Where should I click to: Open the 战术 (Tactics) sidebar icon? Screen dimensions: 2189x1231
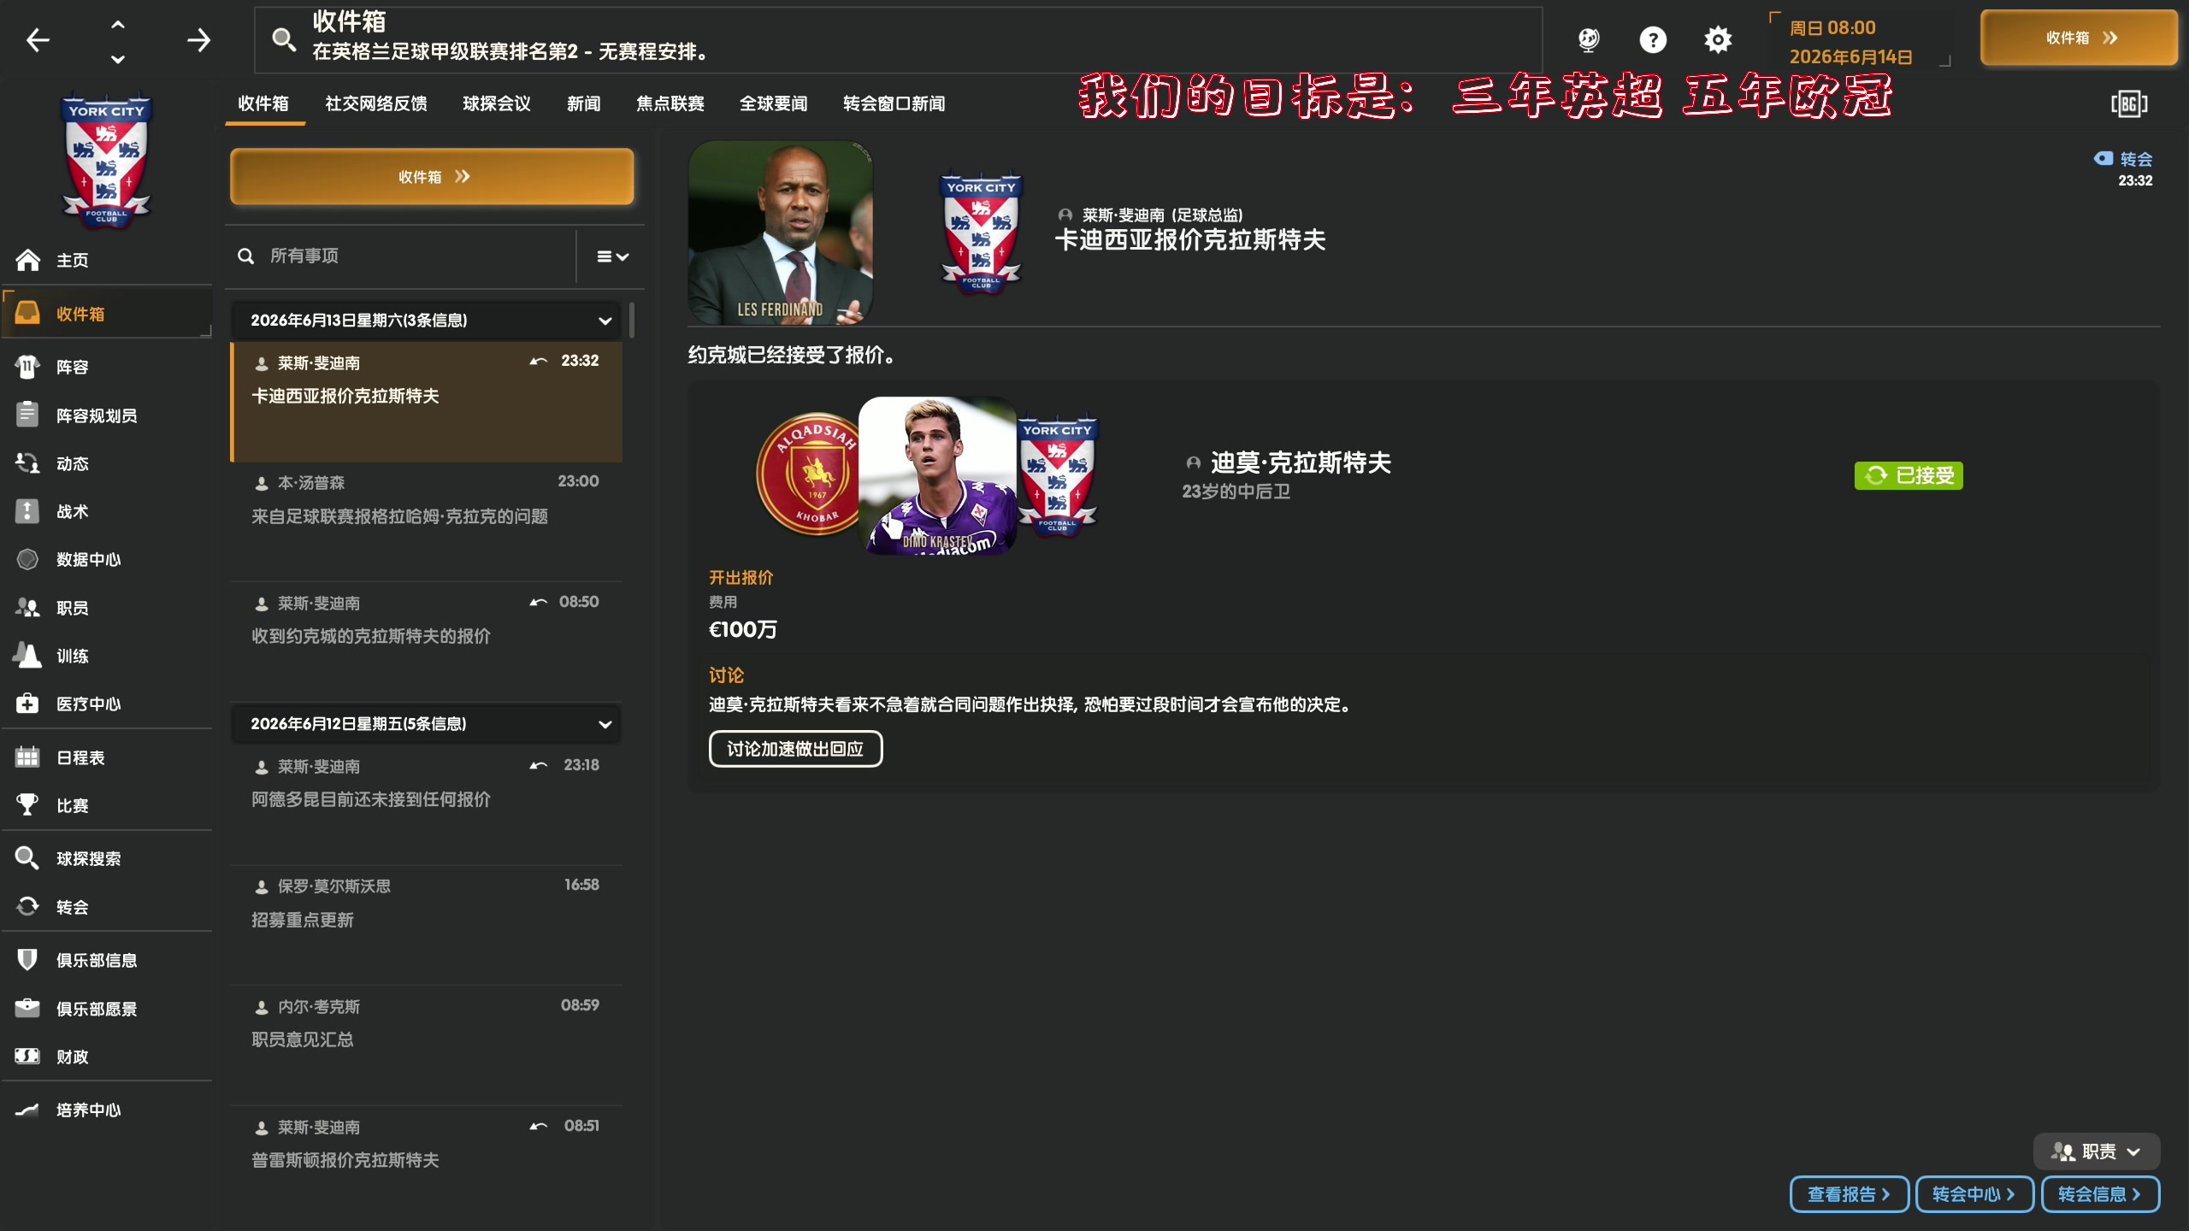(27, 510)
